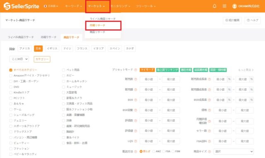265x158 pixels.
Task: Click help icon beside 評価数
Action: click(x=135, y=121)
